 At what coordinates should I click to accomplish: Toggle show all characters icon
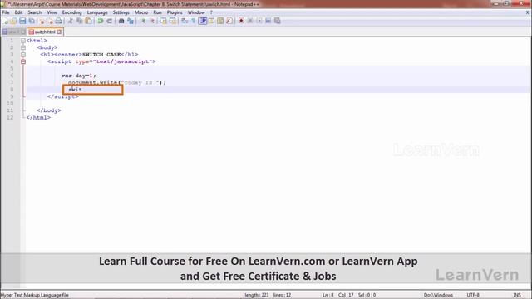[194, 21]
